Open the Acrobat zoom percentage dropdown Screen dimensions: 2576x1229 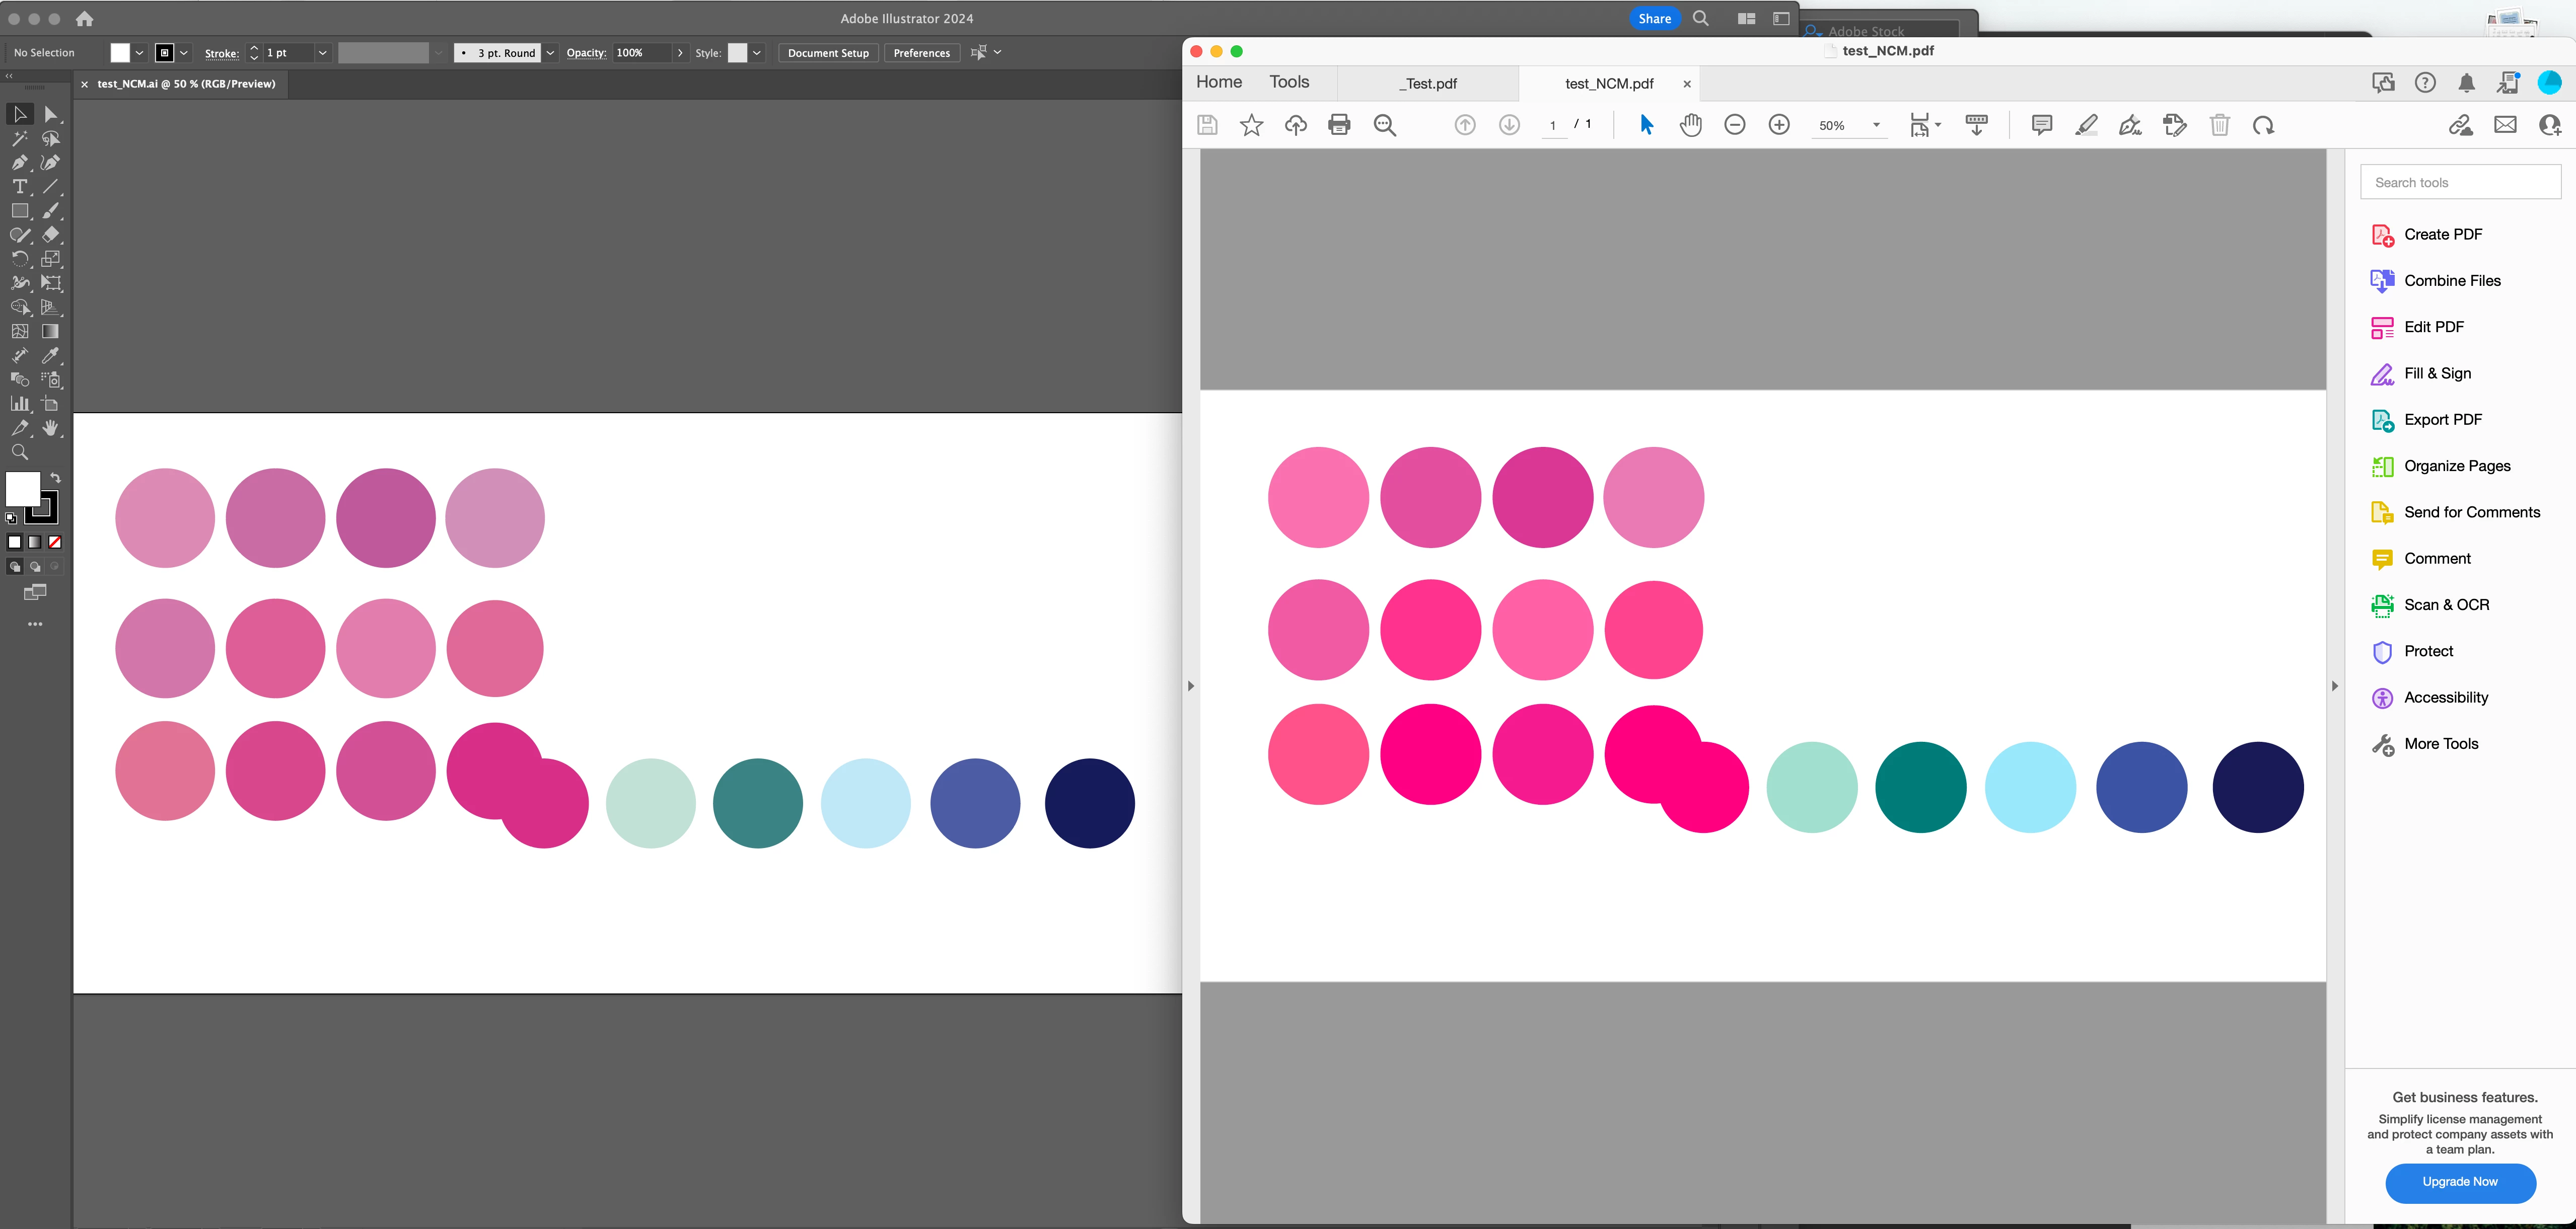(1876, 125)
